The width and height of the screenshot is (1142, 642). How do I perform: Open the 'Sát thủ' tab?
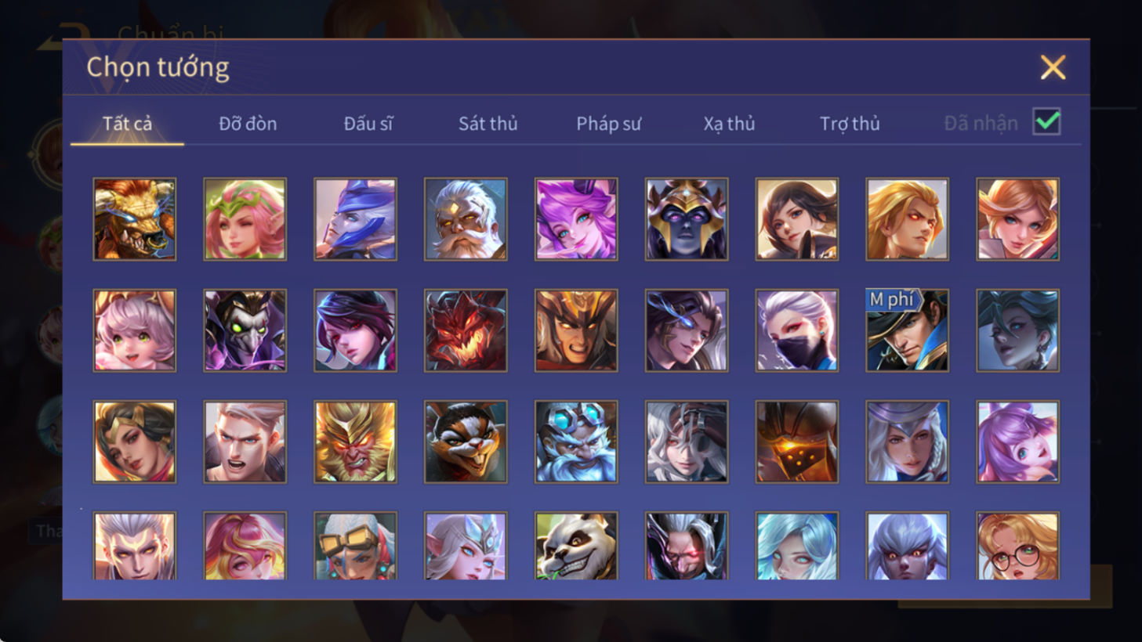pyautogui.click(x=488, y=124)
